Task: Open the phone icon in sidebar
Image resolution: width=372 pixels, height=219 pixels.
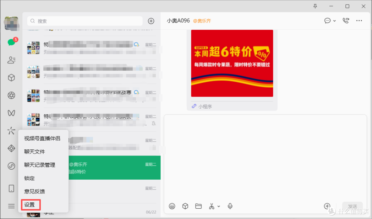Action: (x=11, y=188)
